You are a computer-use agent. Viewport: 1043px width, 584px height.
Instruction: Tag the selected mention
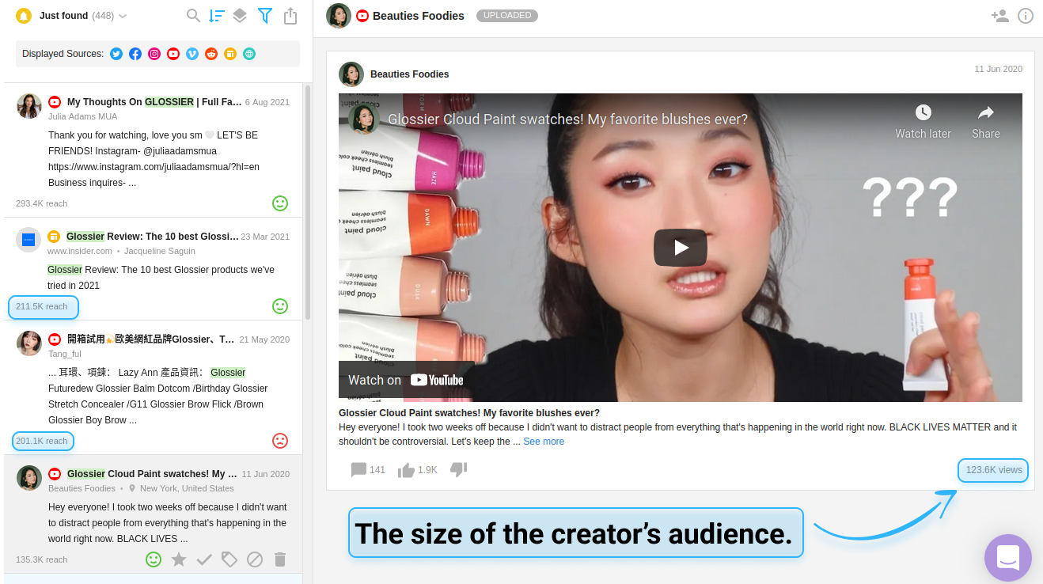pyautogui.click(x=229, y=559)
